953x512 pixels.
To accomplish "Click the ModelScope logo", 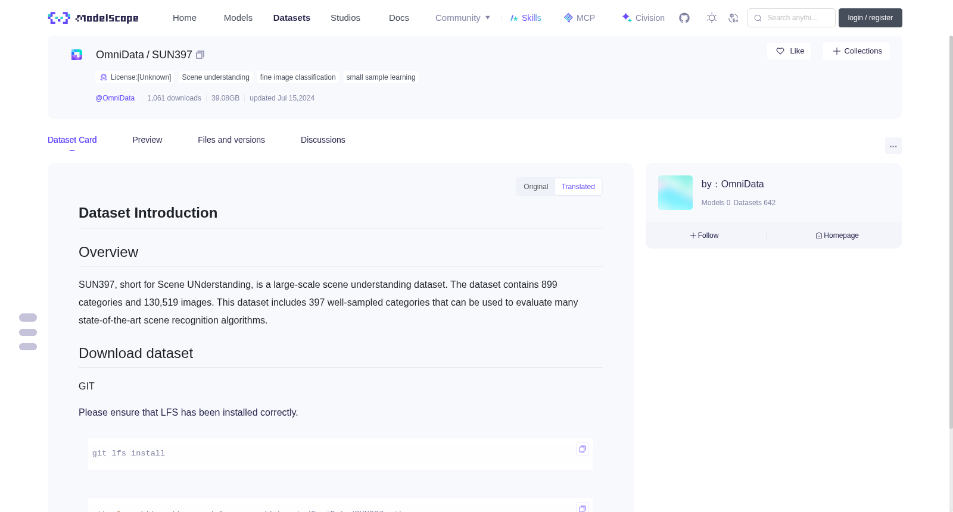I will (93, 18).
